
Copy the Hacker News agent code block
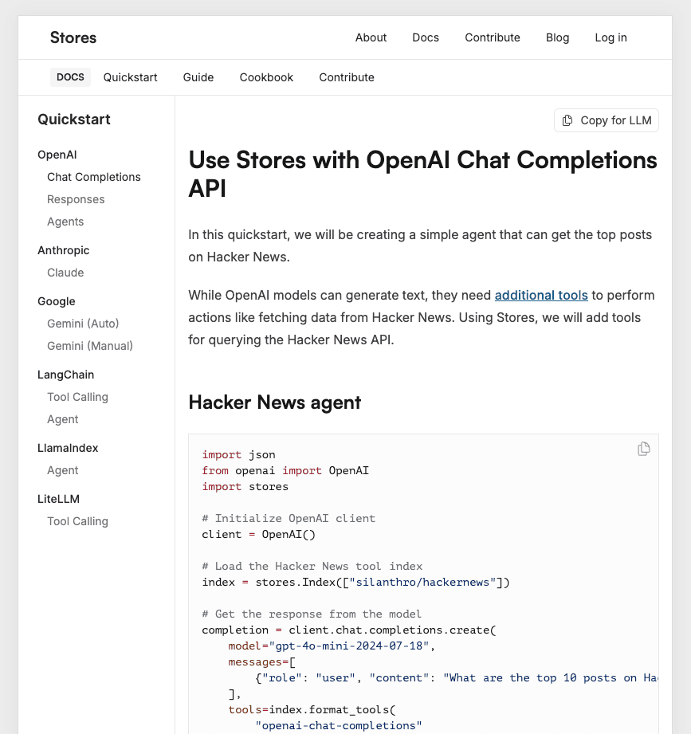[x=644, y=449]
